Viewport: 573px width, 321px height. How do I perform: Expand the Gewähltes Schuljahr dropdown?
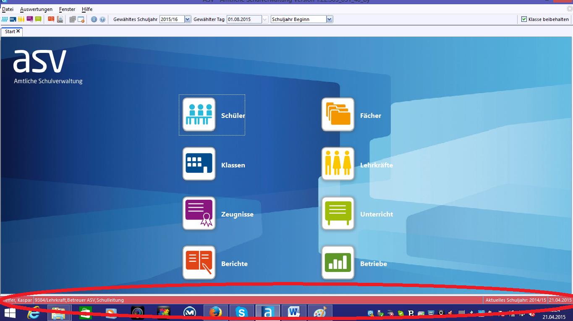188,19
